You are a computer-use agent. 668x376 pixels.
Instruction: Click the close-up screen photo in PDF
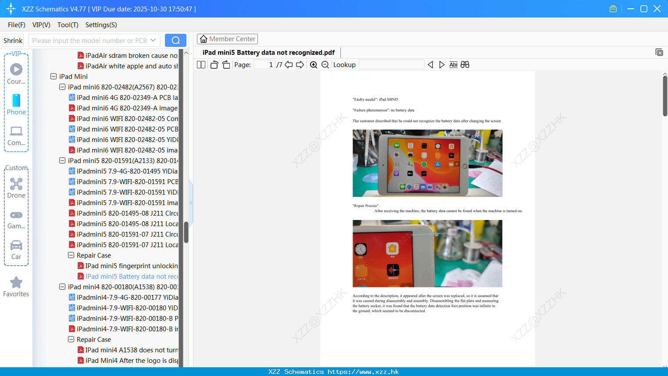click(x=428, y=254)
